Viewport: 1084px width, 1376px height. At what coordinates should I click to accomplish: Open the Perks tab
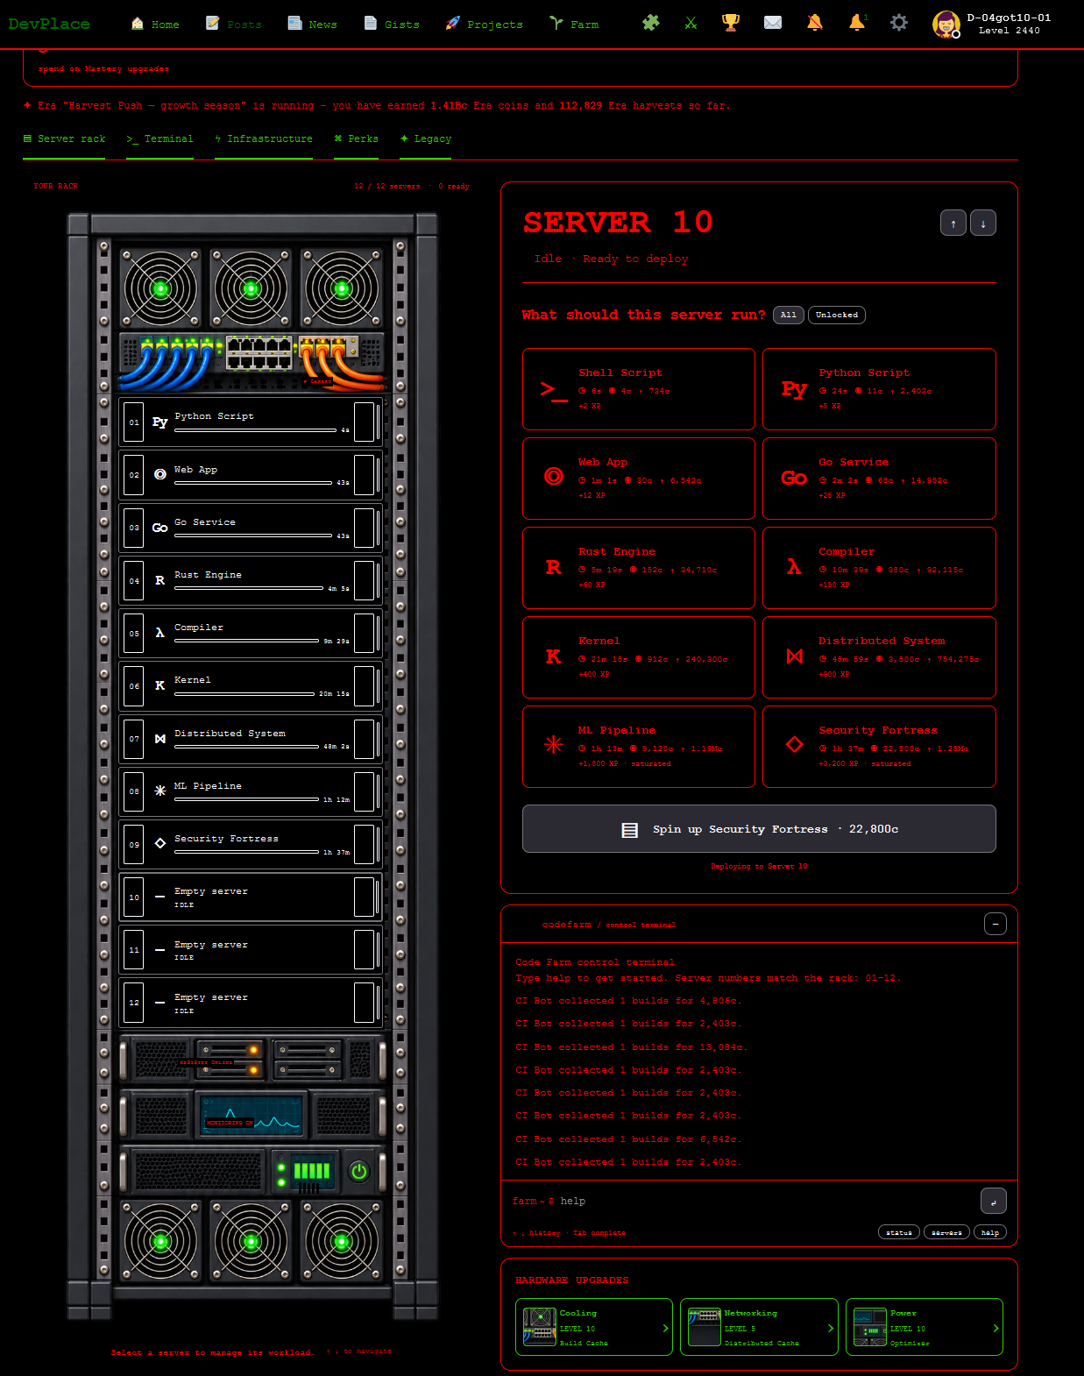357,139
